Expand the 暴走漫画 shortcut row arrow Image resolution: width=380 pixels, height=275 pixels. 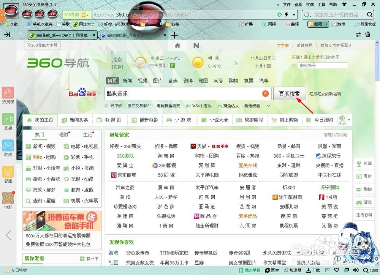point(269,106)
